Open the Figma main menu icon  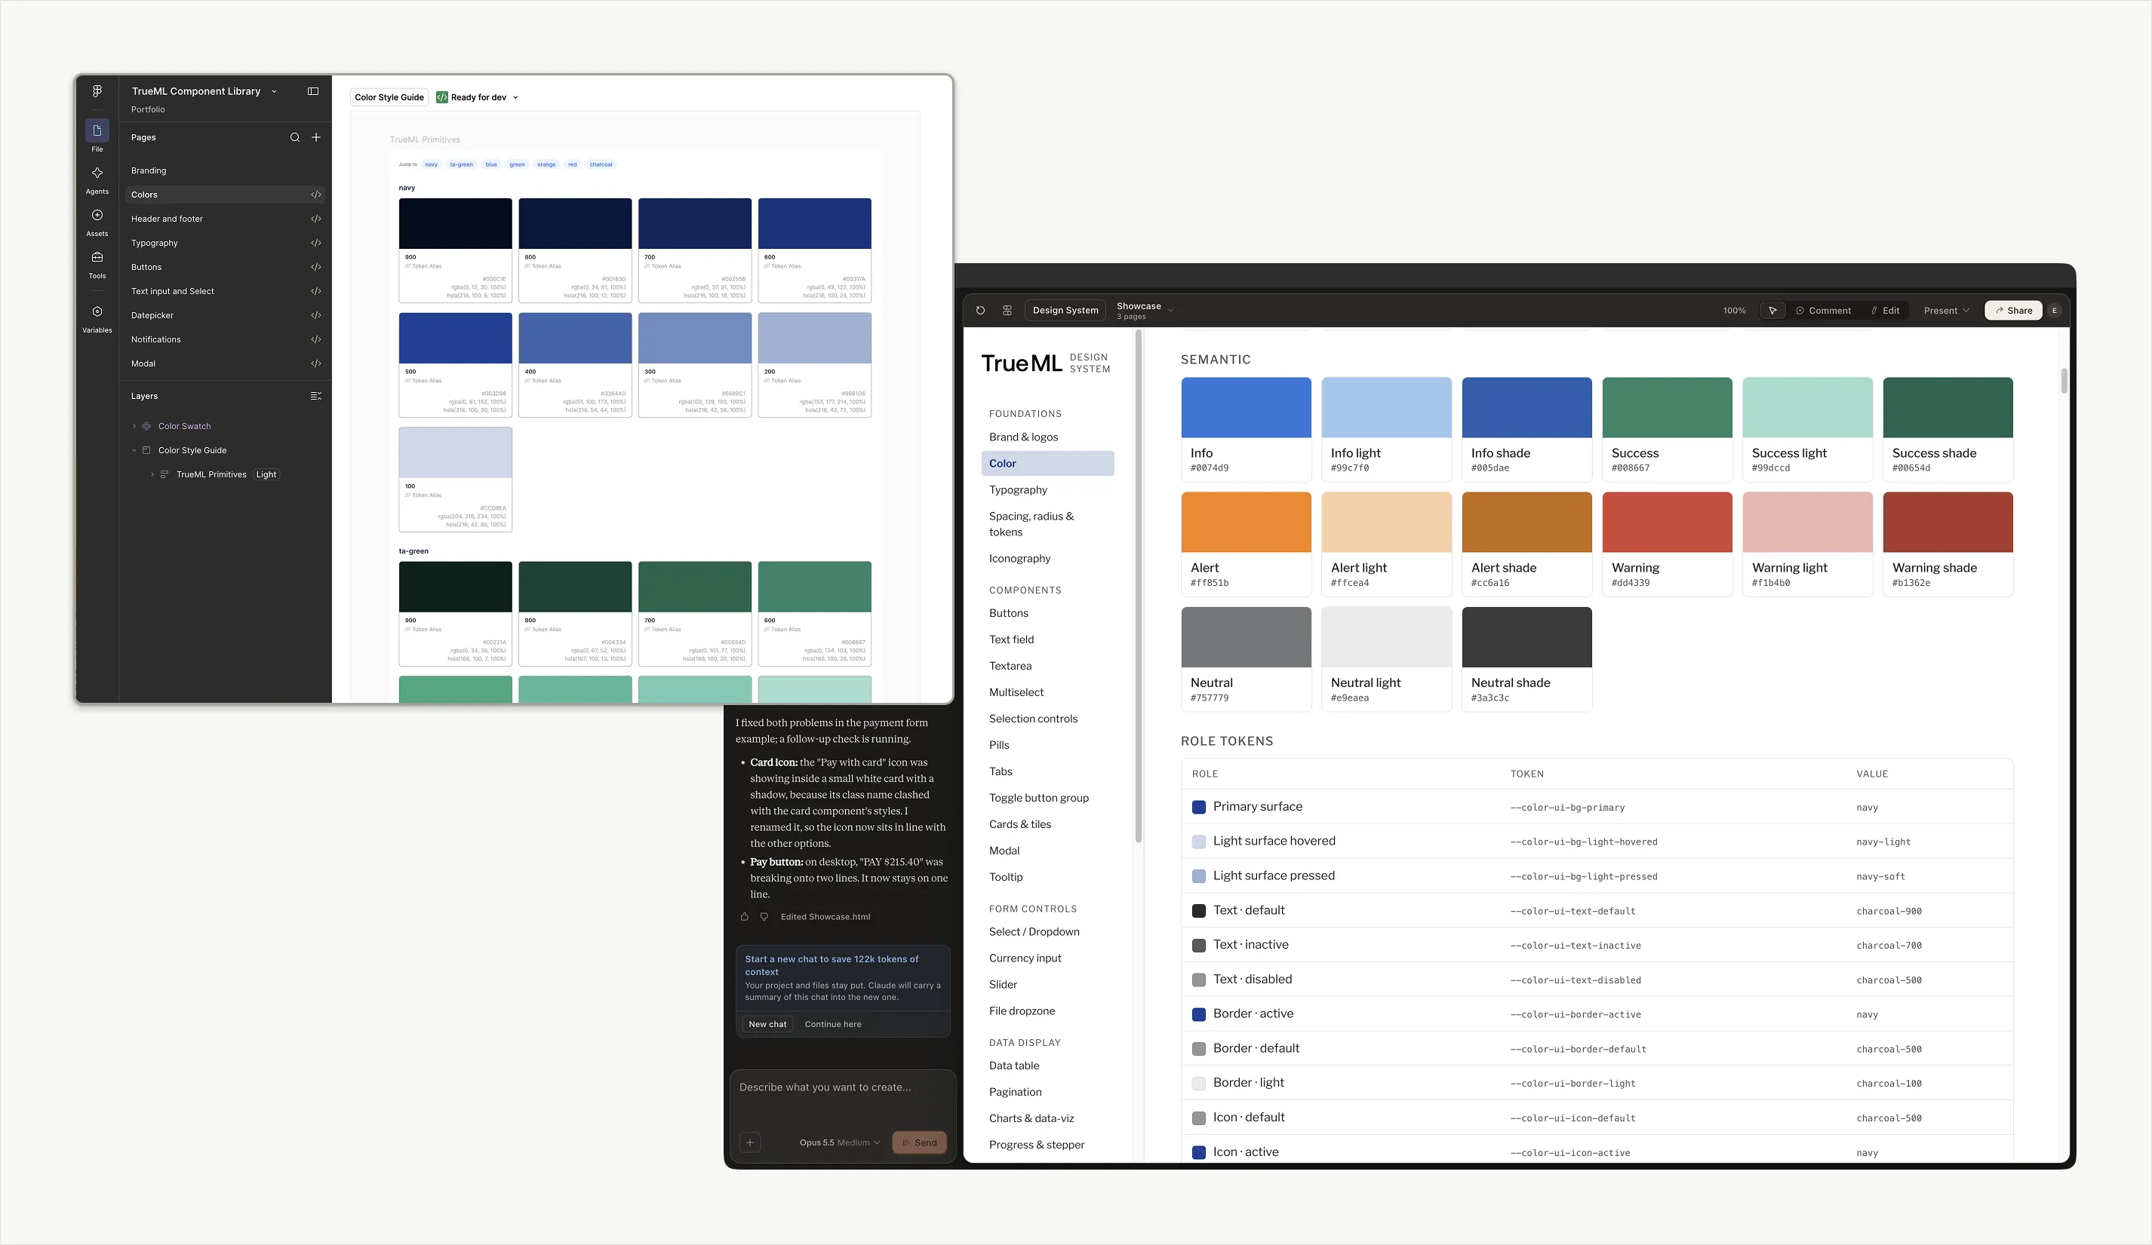pyautogui.click(x=97, y=91)
